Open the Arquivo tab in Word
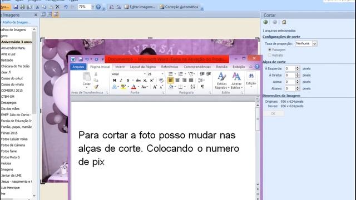This screenshot has height=200, width=356. (x=78, y=67)
